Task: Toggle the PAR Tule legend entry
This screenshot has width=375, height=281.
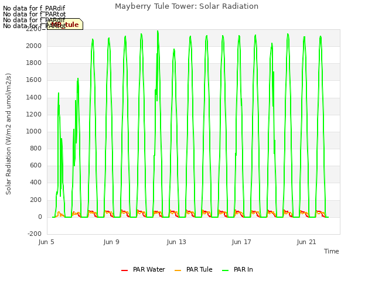Action: (x=193, y=269)
